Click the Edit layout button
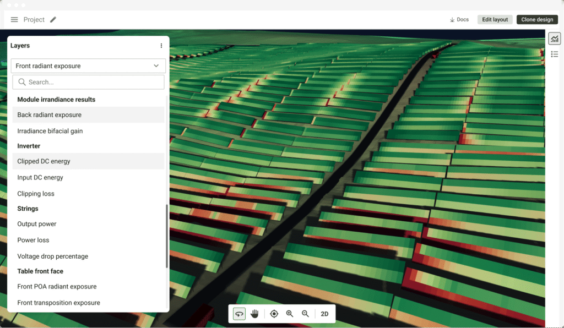564x328 pixels. [x=495, y=20]
